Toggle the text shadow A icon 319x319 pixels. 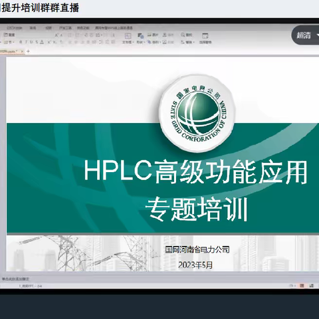(42, 42)
